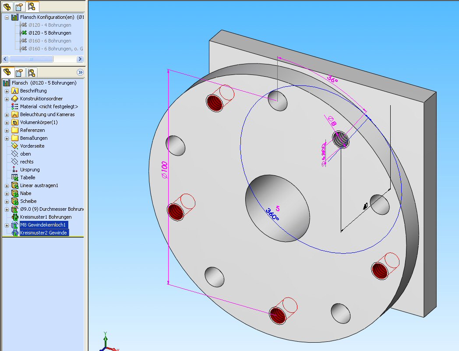Click the Tabelle design table icon

tap(15, 177)
